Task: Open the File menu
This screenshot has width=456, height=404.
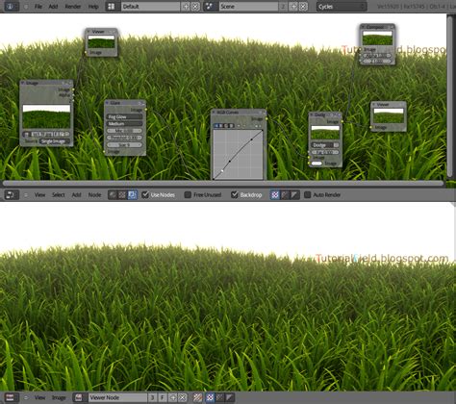Action: click(x=38, y=7)
